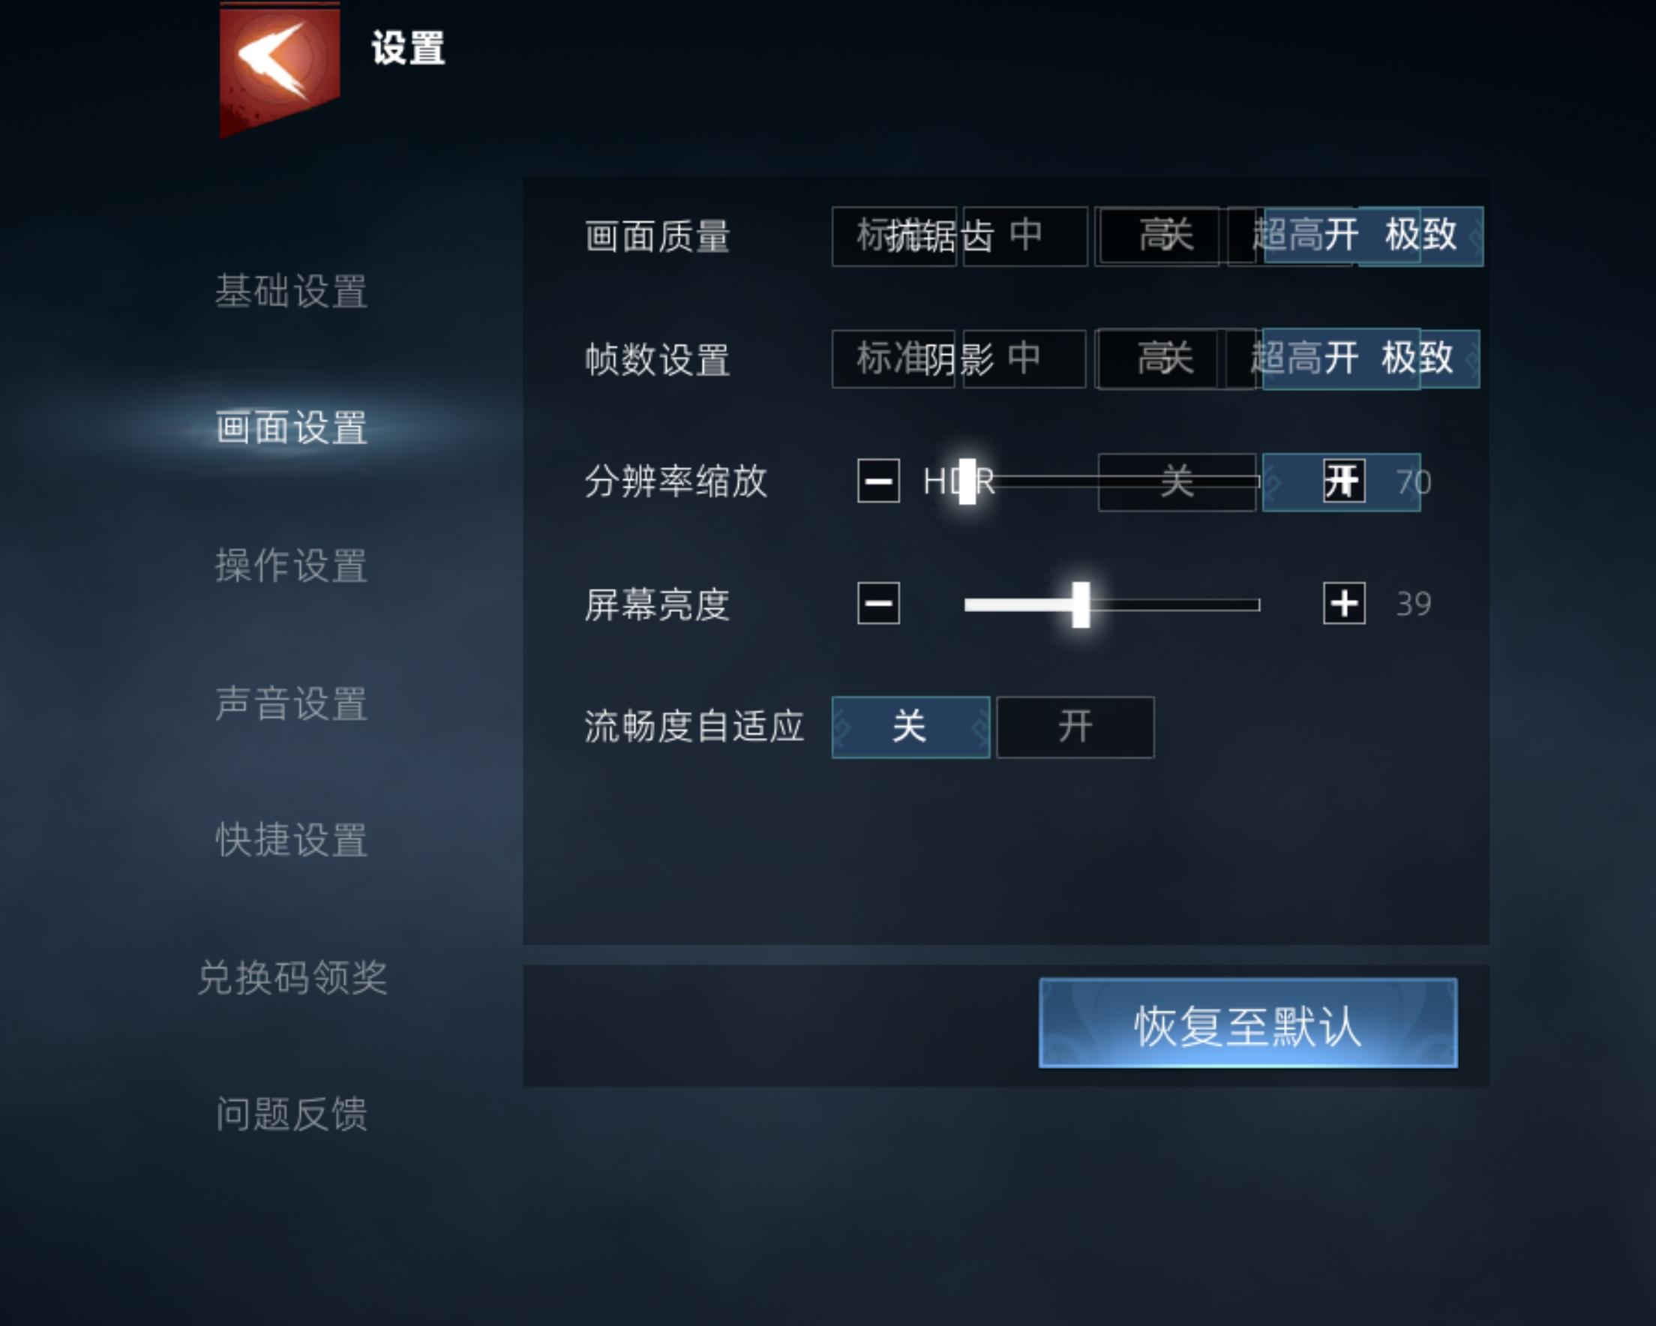The height and width of the screenshot is (1326, 1656).
Task: Click the plus icon for 分辨率缩放
Action: pyautogui.click(x=1344, y=481)
